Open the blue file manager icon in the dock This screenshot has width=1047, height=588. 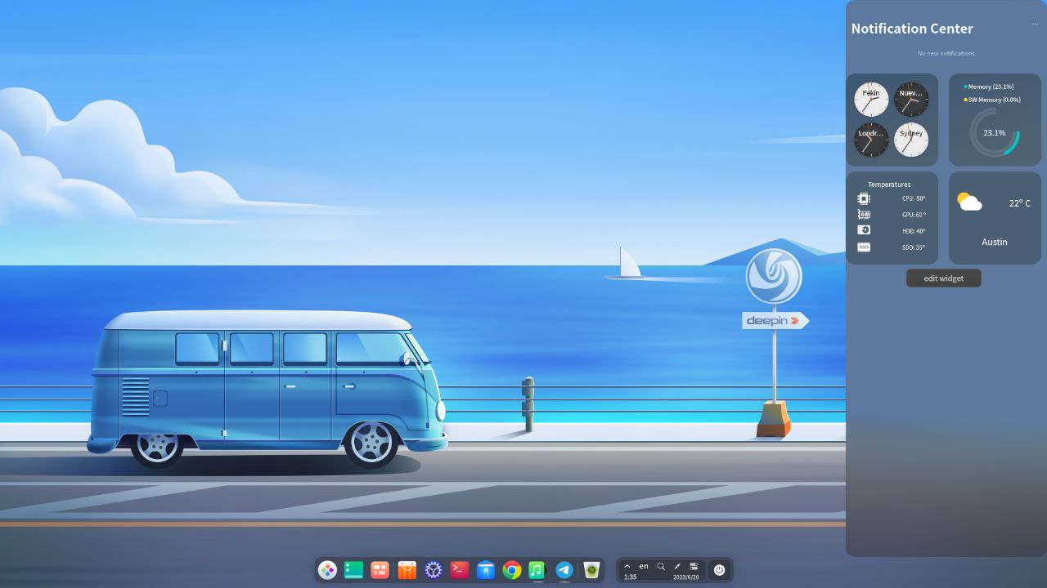[x=486, y=570]
